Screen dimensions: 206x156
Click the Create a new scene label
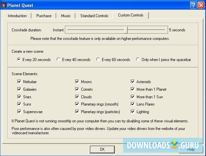pos(28,51)
